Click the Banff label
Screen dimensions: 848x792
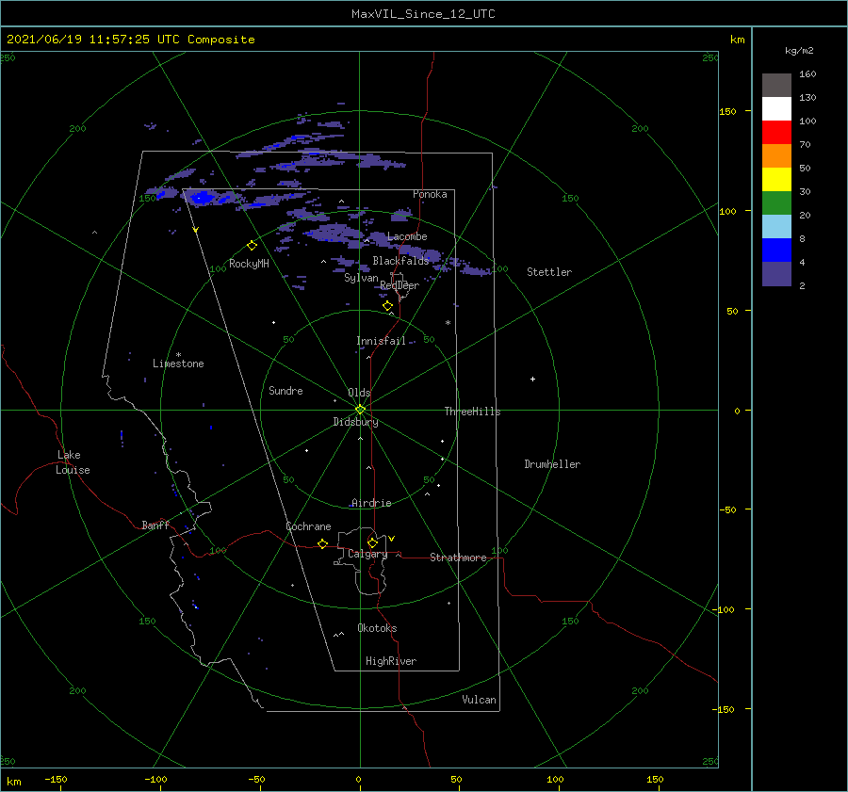[x=155, y=525]
